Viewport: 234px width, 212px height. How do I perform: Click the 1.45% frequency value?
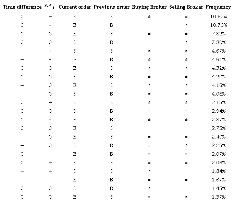[218, 188]
